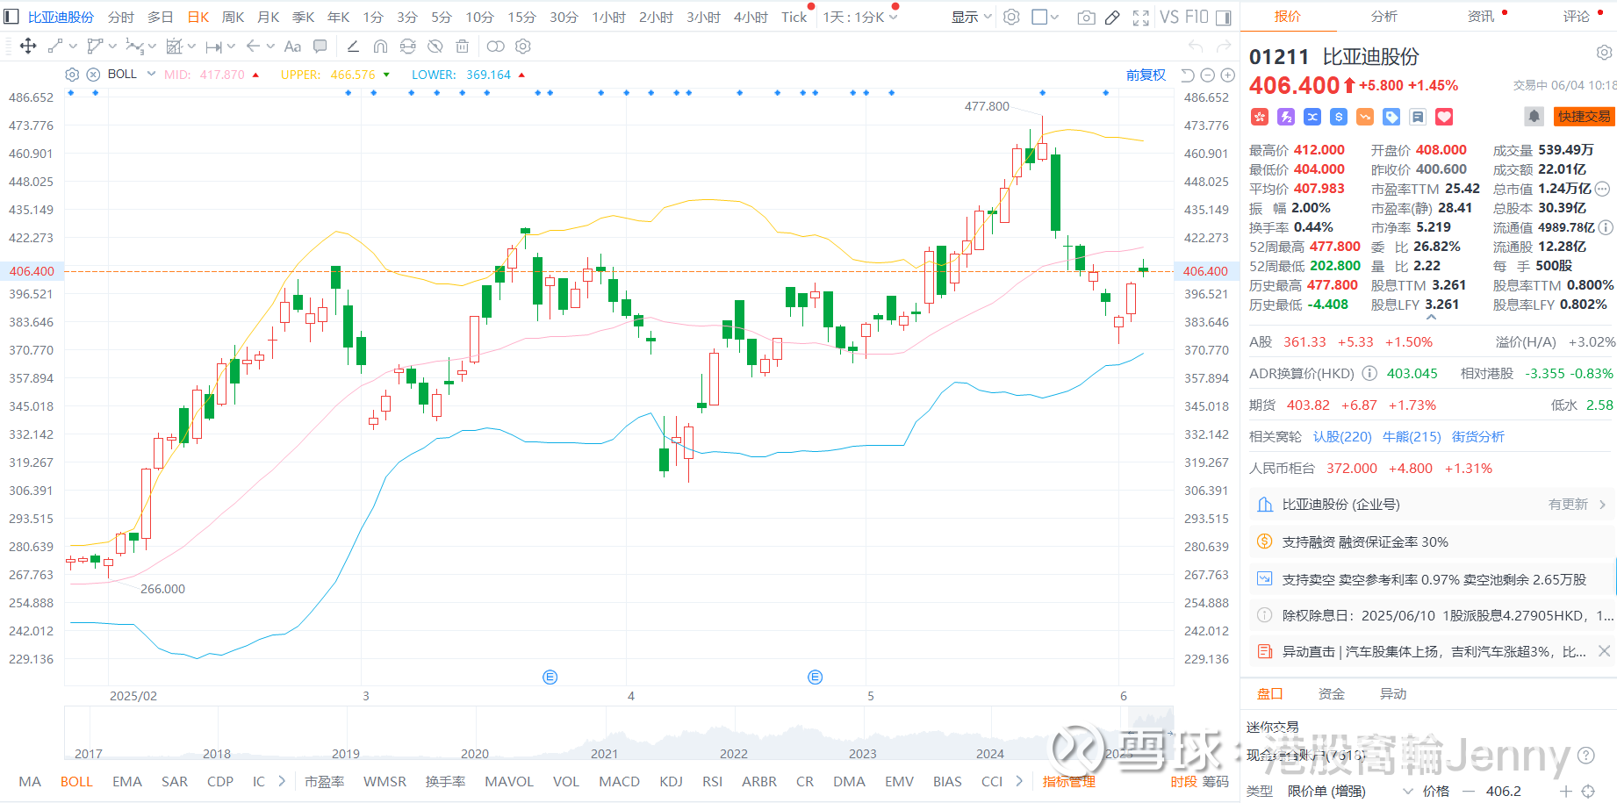This screenshot has width=1617, height=803.
Task: Open the 资金 tab in quote panel
Action: (x=1331, y=693)
